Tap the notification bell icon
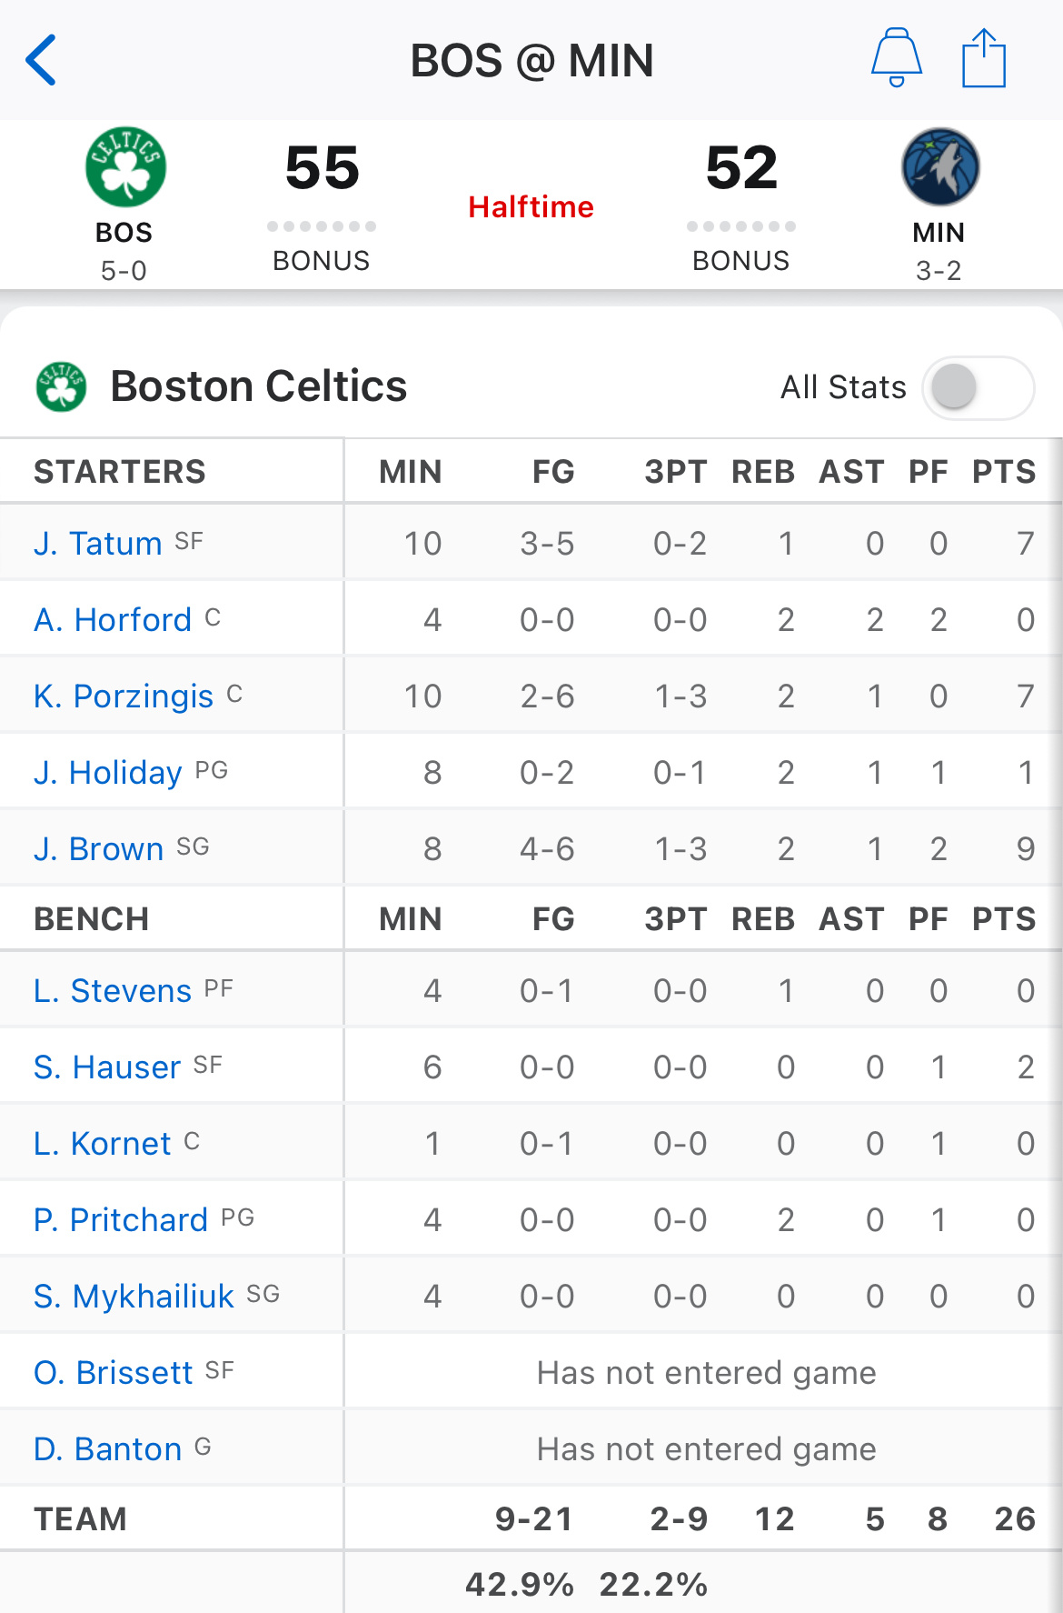Viewport: 1063px width, 1613px height. pos(896,58)
